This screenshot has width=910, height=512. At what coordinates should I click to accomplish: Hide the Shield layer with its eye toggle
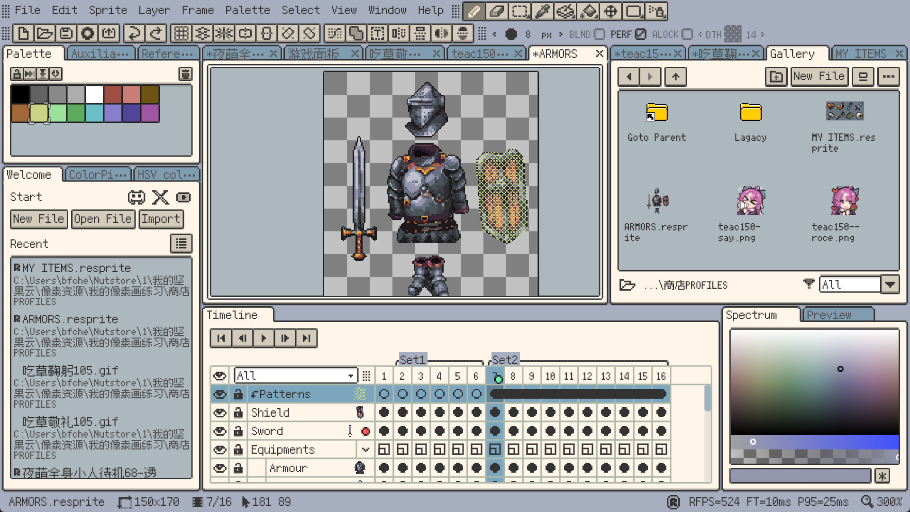coord(219,412)
